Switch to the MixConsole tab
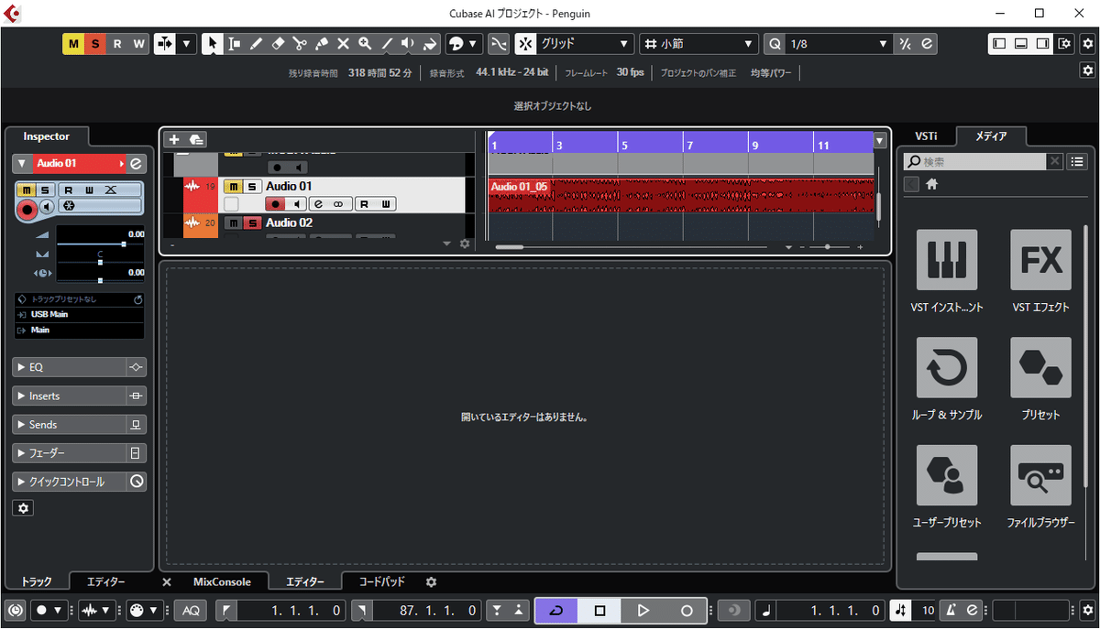 225,581
